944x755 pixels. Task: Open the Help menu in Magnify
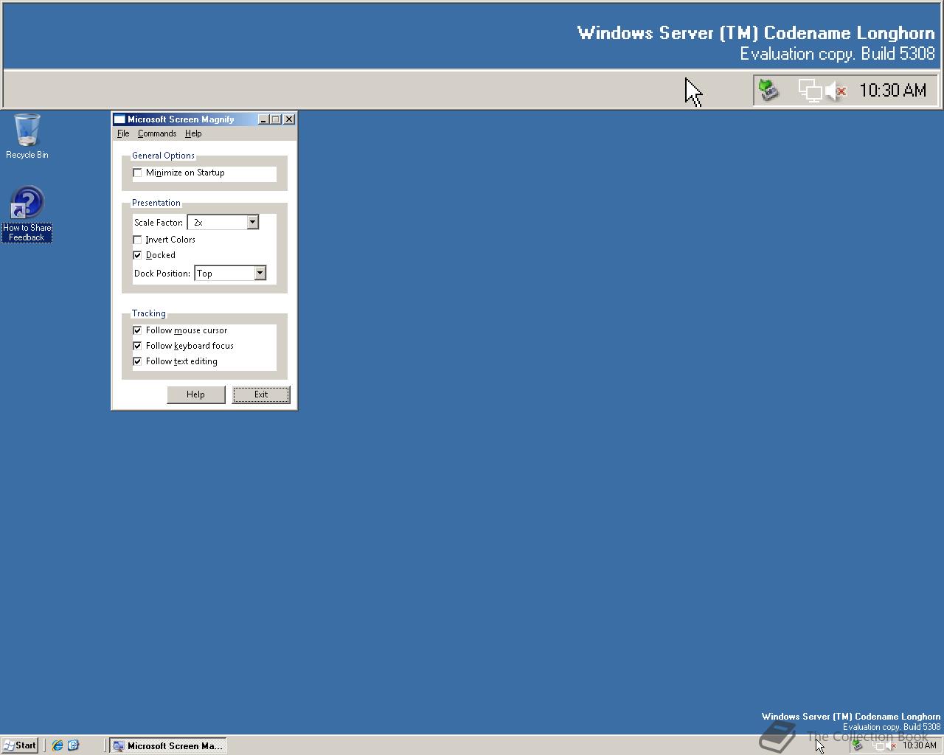click(x=193, y=133)
